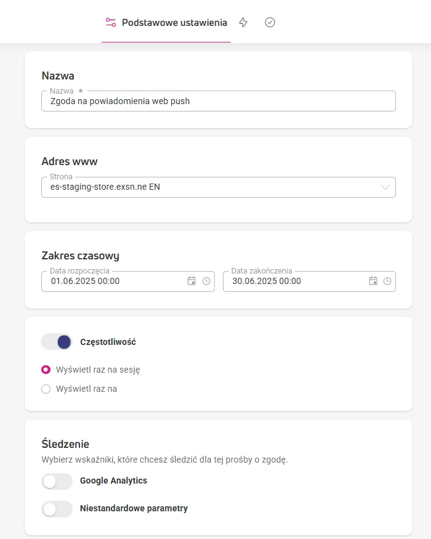The height and width of the screenshot is (539, 431).
Task: Open the lightning bolt step tab
Action: pyautogui.click(x=243, y=22)
